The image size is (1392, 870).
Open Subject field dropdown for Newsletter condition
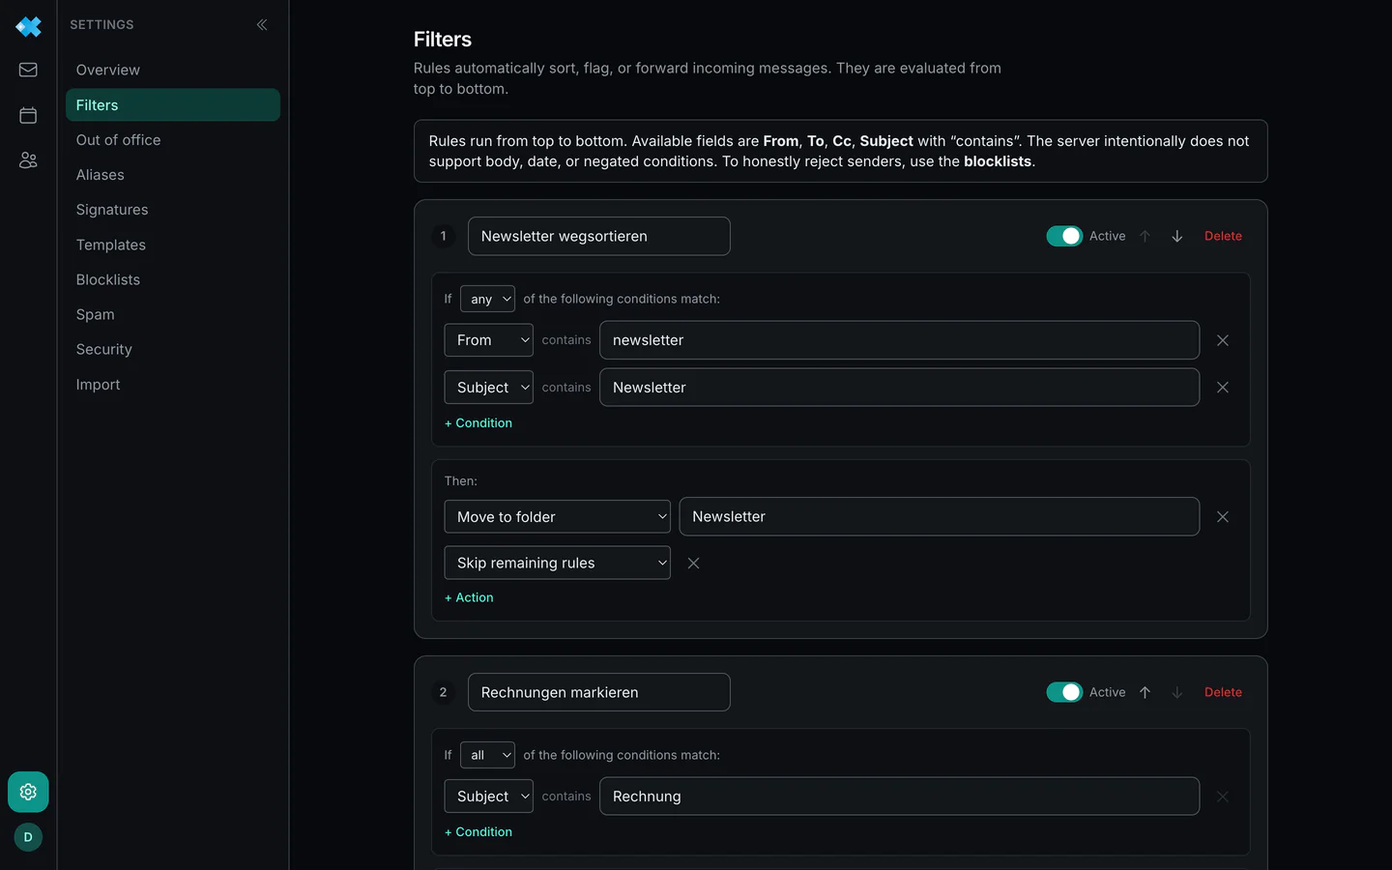point(488,388)
